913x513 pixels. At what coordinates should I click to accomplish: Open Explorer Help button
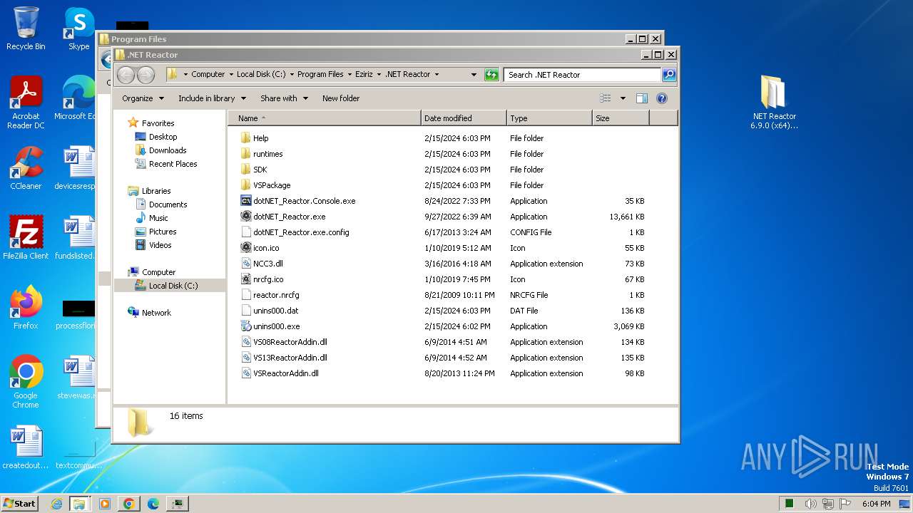(x=662, y=98)
